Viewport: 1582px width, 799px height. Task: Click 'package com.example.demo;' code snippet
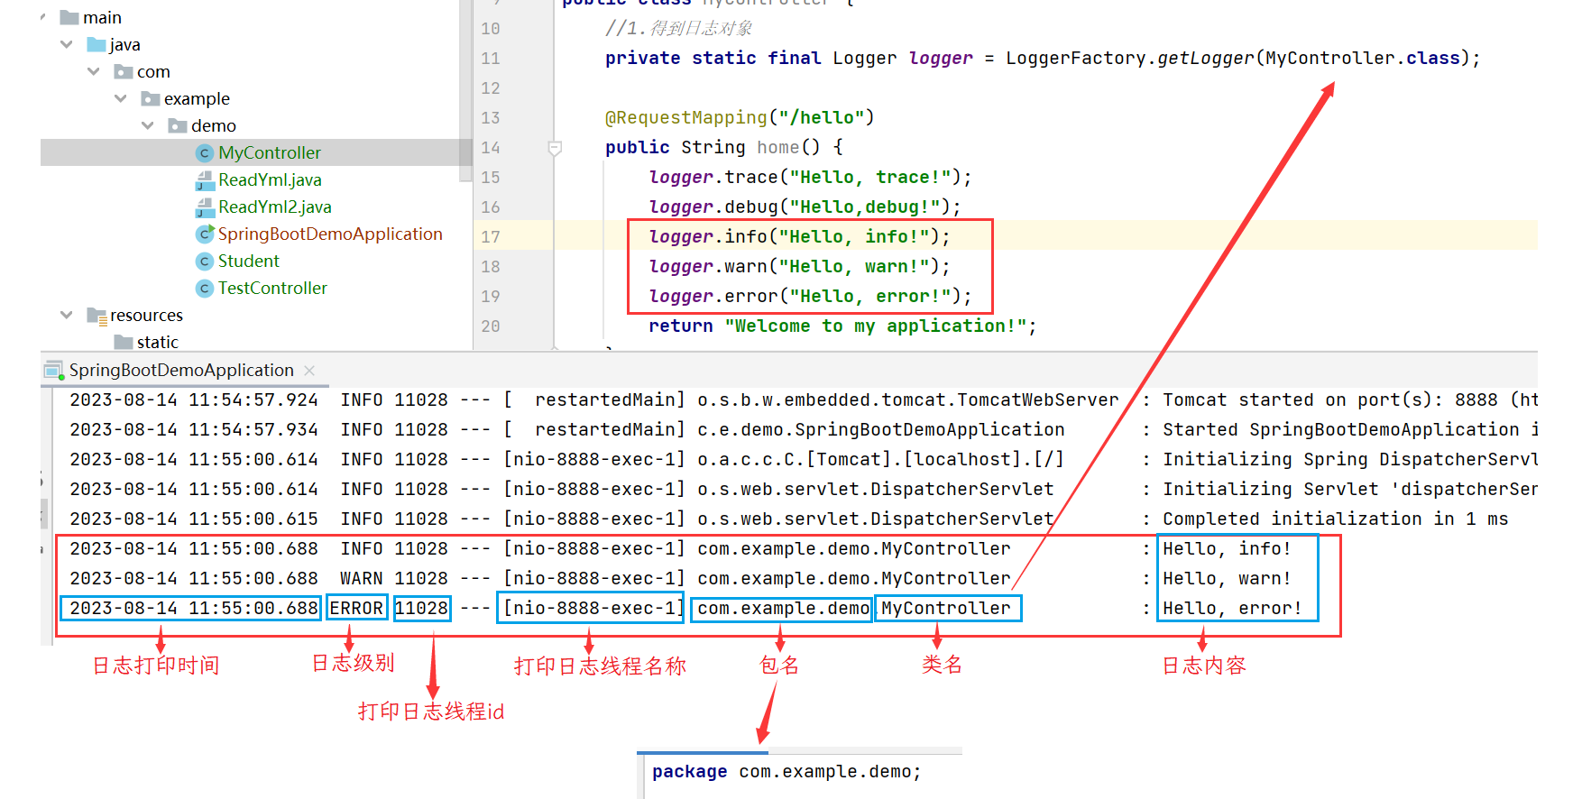[x=786, y=771]
